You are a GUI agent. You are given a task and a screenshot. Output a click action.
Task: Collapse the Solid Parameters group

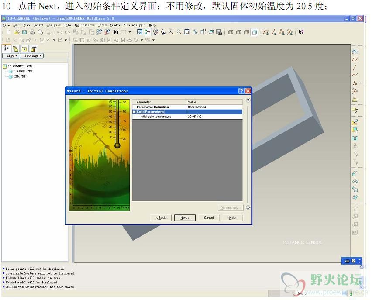pos(134,112)
